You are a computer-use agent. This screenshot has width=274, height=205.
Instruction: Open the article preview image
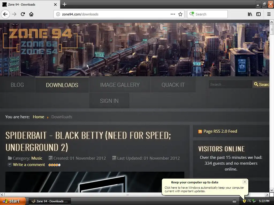(95, 182)
